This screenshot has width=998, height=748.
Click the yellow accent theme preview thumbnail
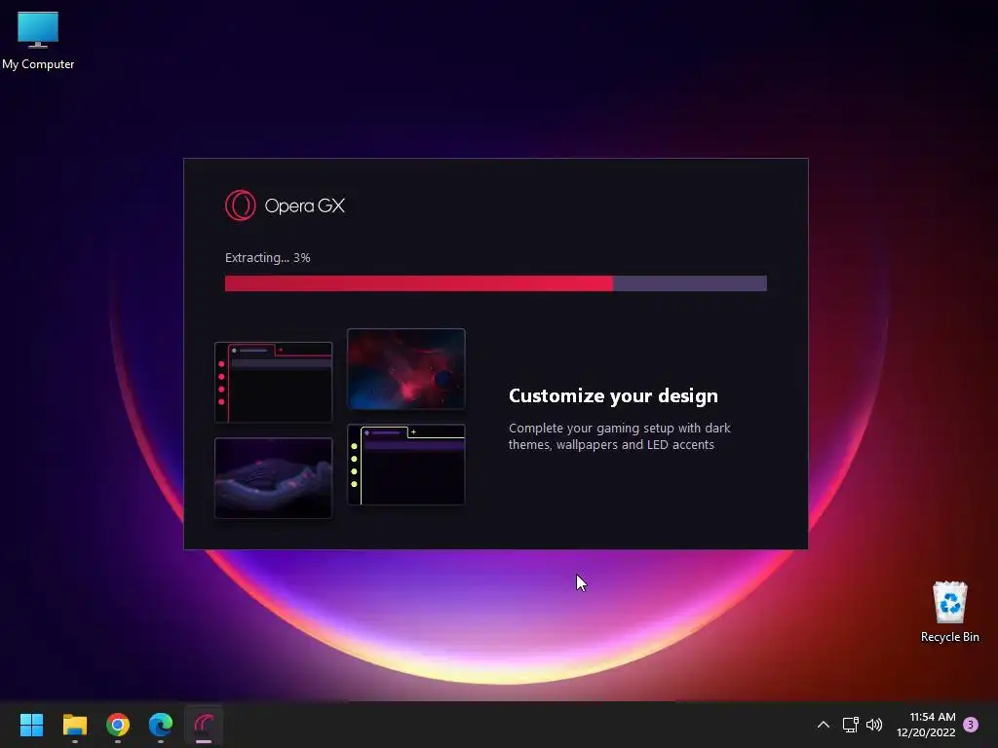[x=406, y=465]
